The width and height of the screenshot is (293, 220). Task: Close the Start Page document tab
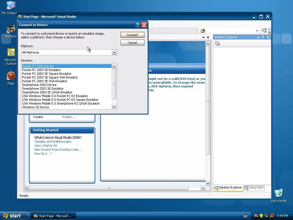point(208,38)
